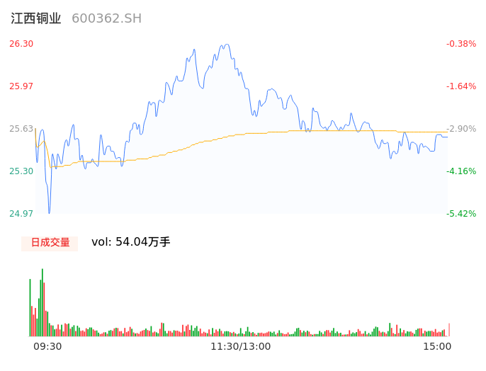
Task: Click the tallest green volume bar
Action: [x=43, y=303]
